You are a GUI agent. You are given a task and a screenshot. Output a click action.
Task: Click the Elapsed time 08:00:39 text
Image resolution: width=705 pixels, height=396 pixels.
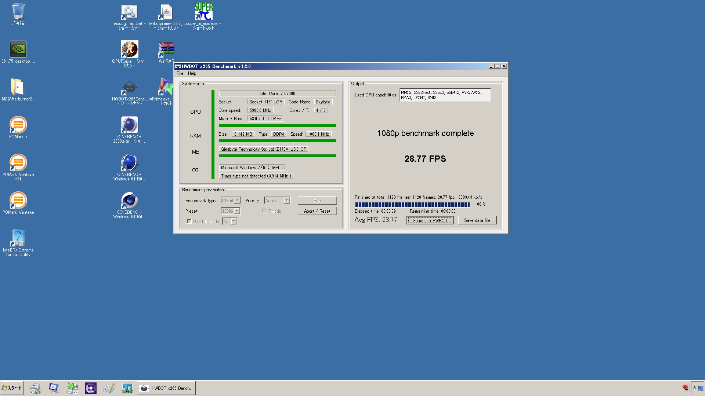375,211
